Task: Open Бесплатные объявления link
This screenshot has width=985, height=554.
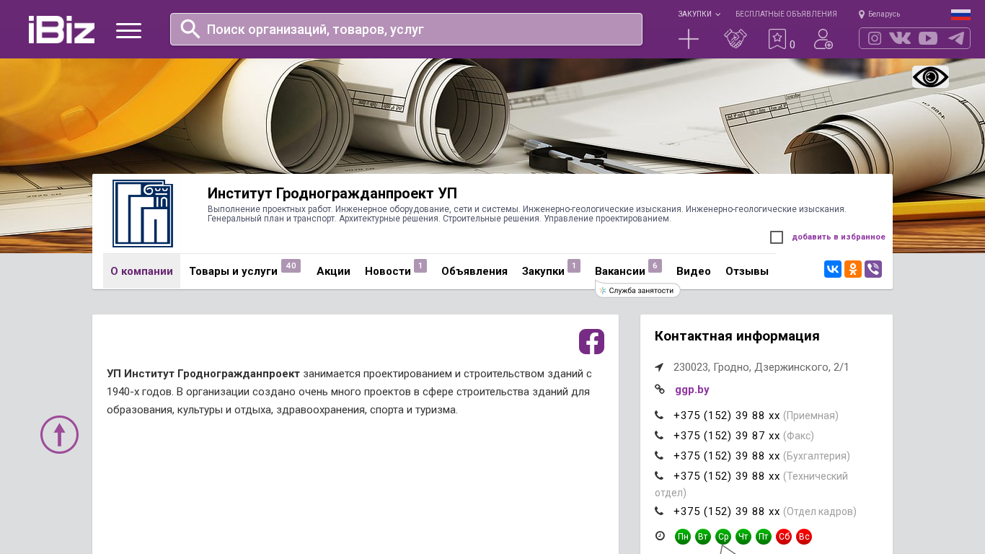Action: (786, 14)
